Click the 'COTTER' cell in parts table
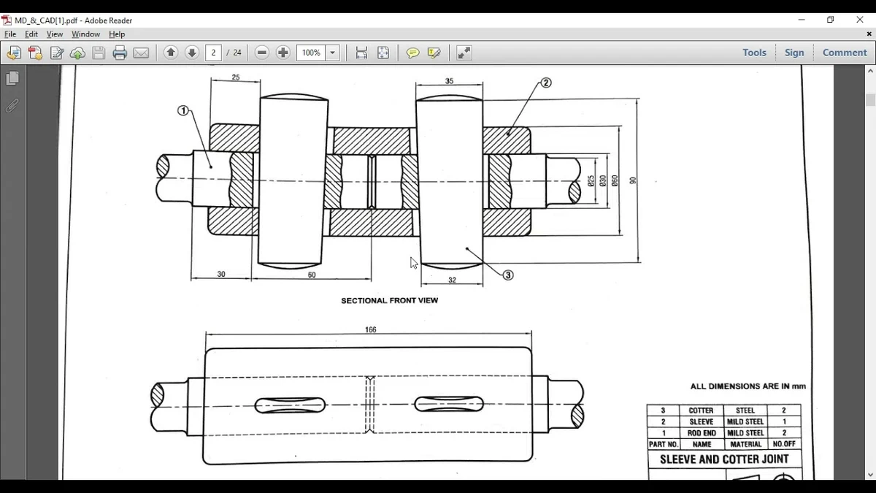This screenshot has height=493, width=876. pyautogui.click(x=701, y=410)
